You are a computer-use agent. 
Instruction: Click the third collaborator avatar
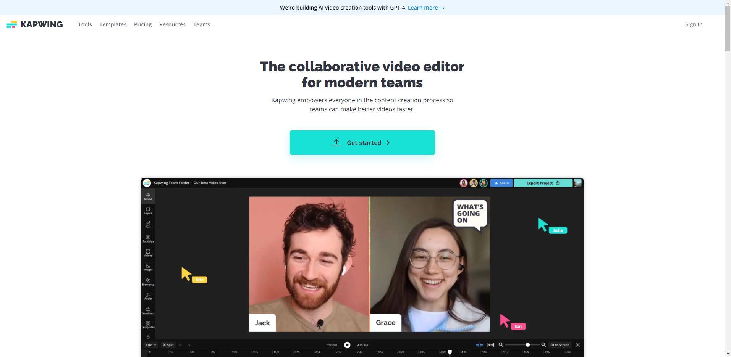[484, 183]
